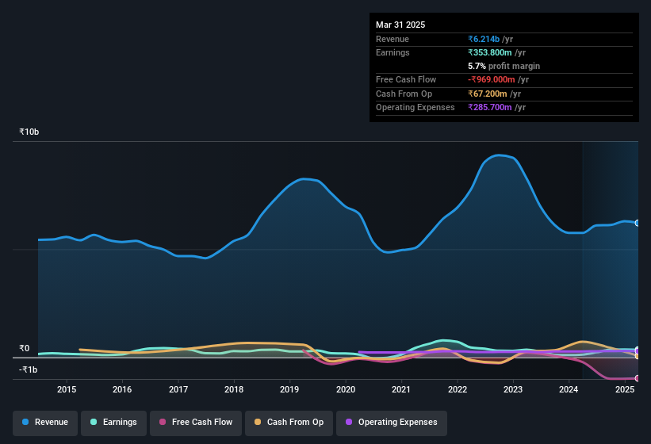Click the 2023 x-axis label
This screenshot has width=651, height=444.
pos(513,389)
